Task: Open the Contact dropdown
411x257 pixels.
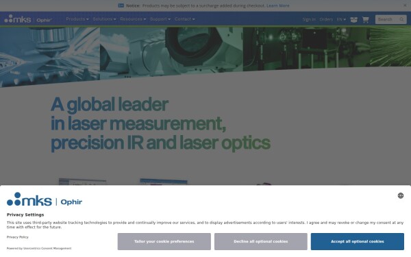Action: 184,19
